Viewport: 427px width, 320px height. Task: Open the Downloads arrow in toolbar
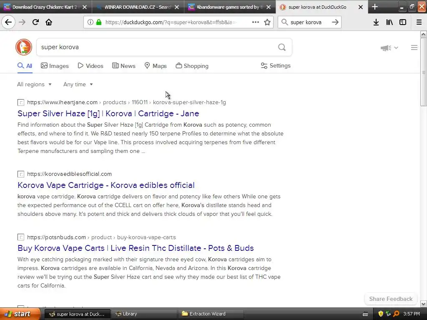(x=376, y=22)
